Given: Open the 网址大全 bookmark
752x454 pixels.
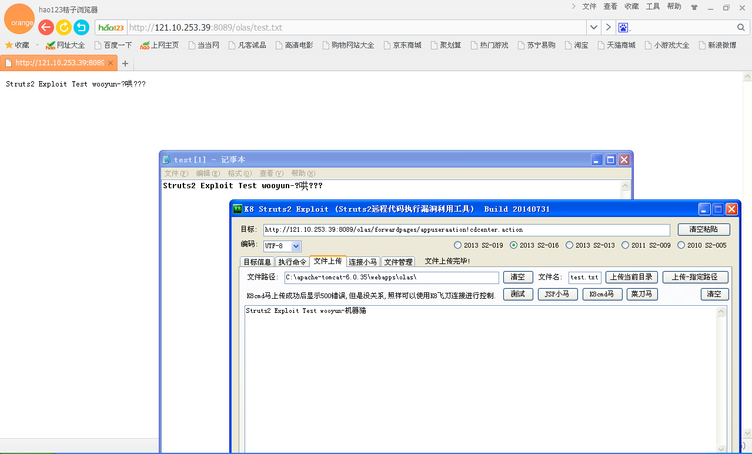Looking at the screenshot, I should point(66,45).
